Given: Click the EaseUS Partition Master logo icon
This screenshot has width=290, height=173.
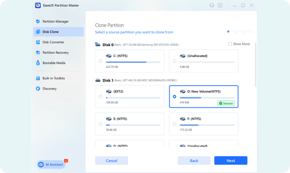Looking at the screenshot, I should click(38, 5).
